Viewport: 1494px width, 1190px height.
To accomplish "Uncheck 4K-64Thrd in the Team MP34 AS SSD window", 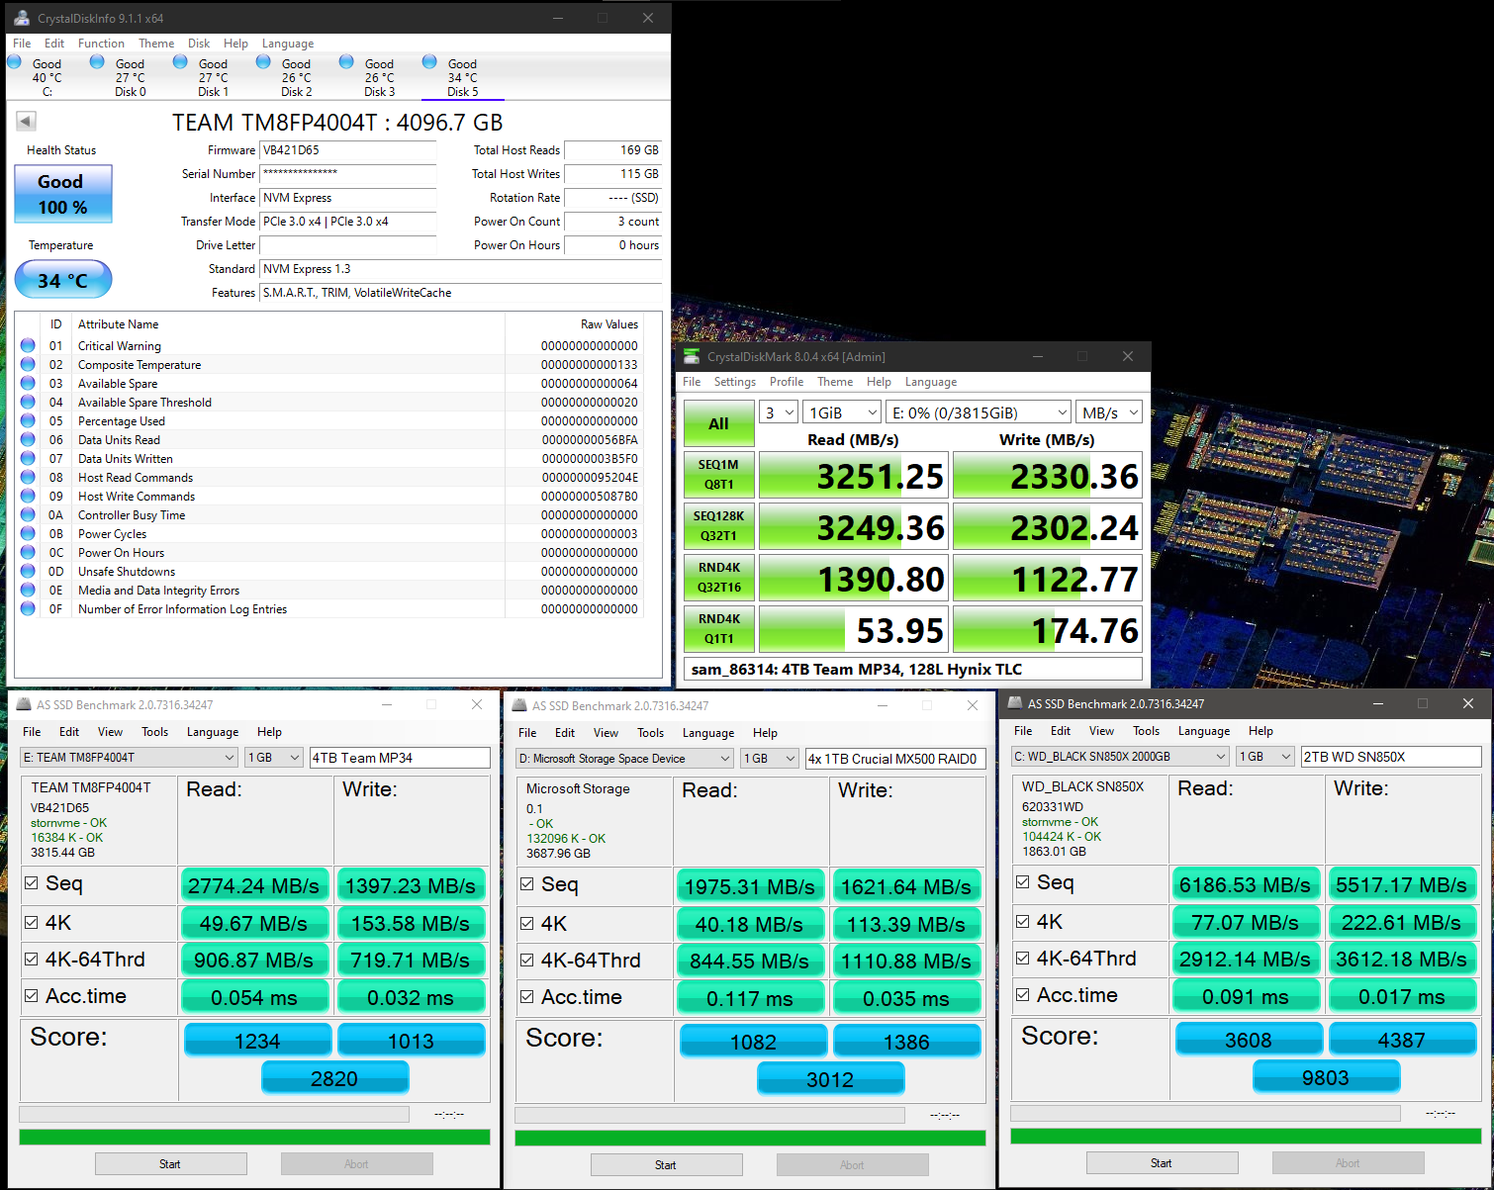I will pyautogui.click(x=32, y=960).
